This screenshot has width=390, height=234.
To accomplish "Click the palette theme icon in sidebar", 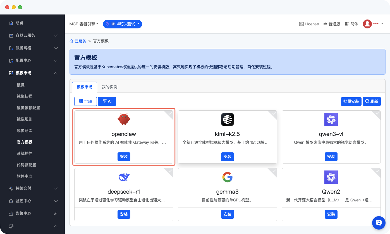I will point(11,226).
